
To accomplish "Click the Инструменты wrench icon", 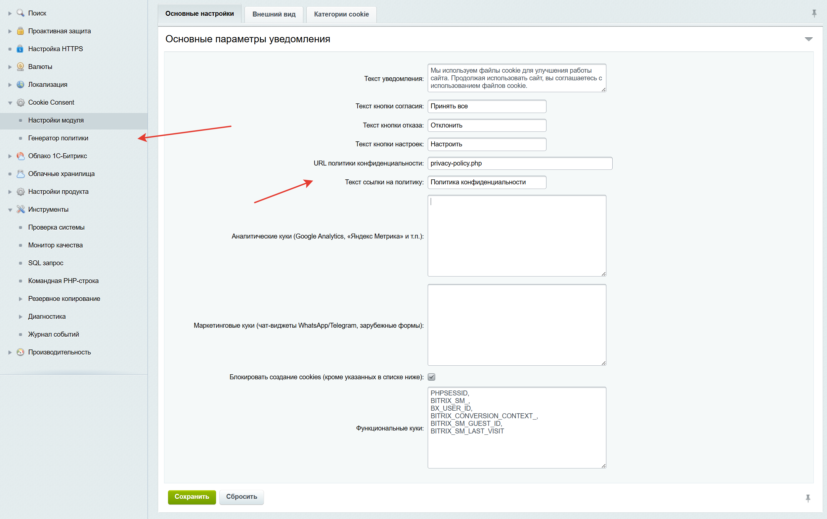I will click(x=20, y=209).
